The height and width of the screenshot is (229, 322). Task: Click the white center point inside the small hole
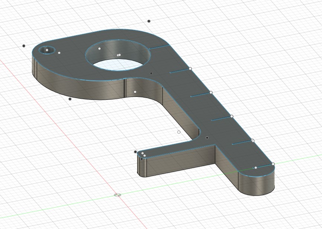47,50
